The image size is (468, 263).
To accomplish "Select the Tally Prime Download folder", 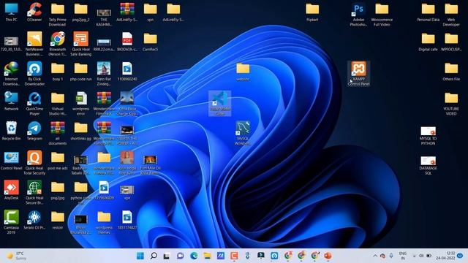I will coord(58,15).
